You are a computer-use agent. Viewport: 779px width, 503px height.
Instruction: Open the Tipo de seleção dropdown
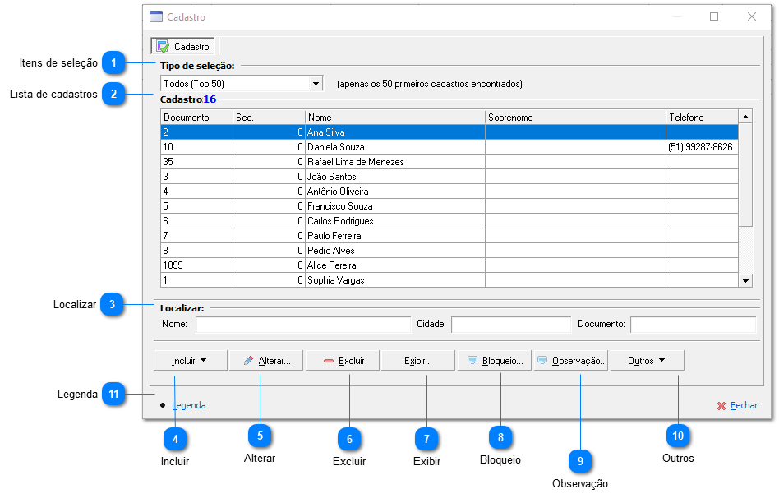click(x=316, y=84)
